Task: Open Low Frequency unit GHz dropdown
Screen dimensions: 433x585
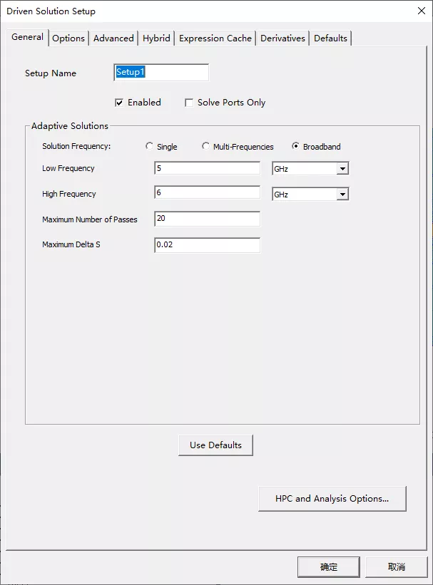Action: pyautogui.click(x=310, y=169)
